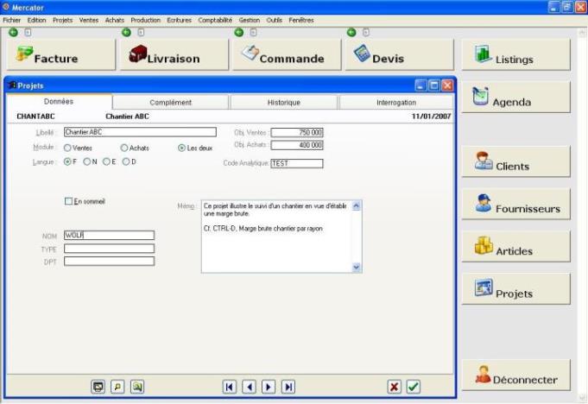588x404 pixels.
Task: Select the Achats module radio button
Action: (124, 148)
